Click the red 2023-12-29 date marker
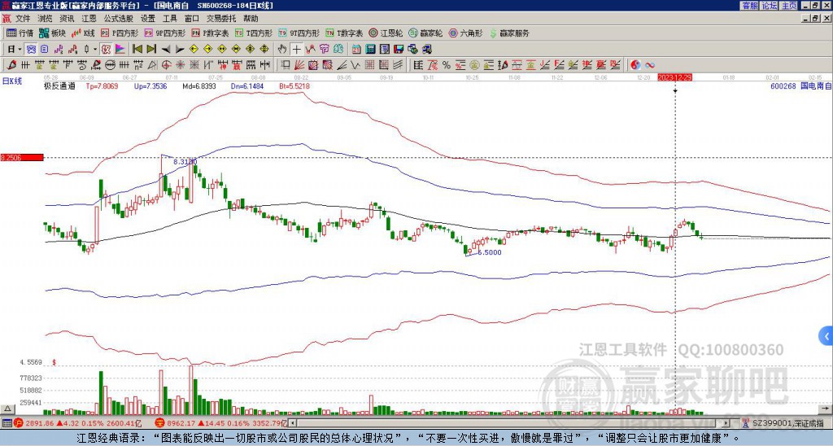The height and width of the screenshot is (446, 833). pos(674,77)
